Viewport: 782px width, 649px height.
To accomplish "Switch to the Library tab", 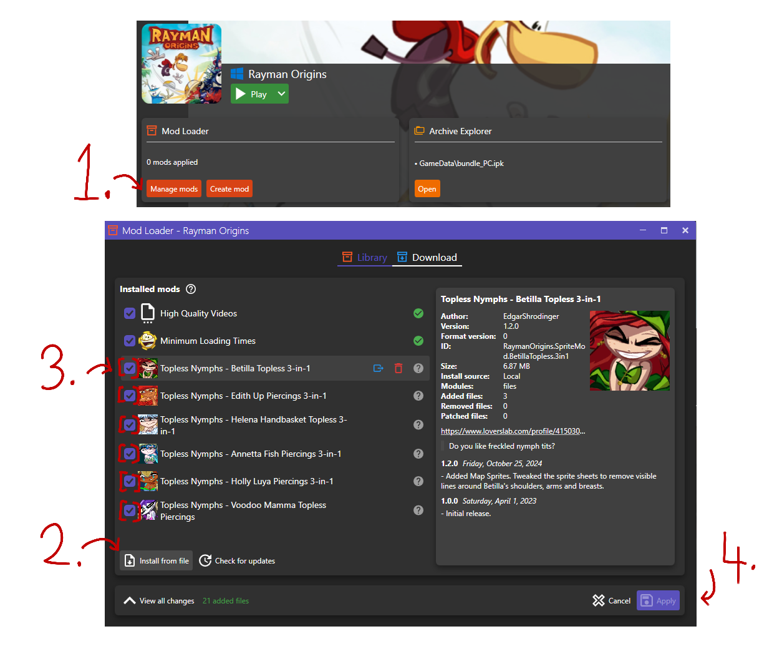I will click(365, 258).
